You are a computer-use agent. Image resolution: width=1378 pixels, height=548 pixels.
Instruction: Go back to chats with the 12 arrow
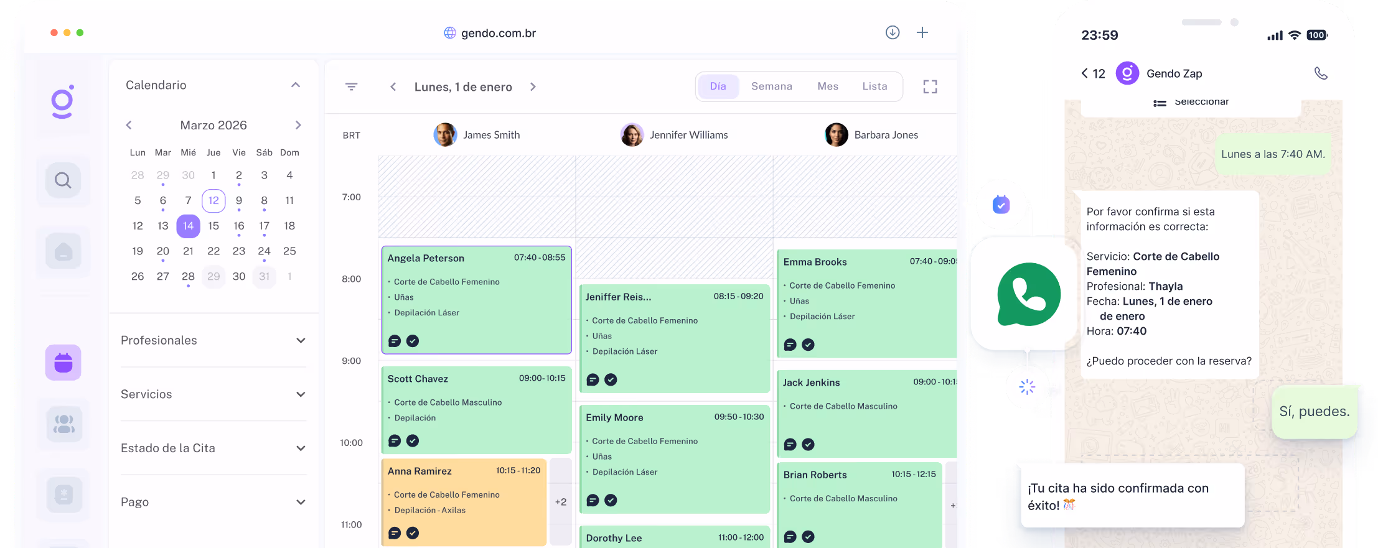tap(1093, 73)
